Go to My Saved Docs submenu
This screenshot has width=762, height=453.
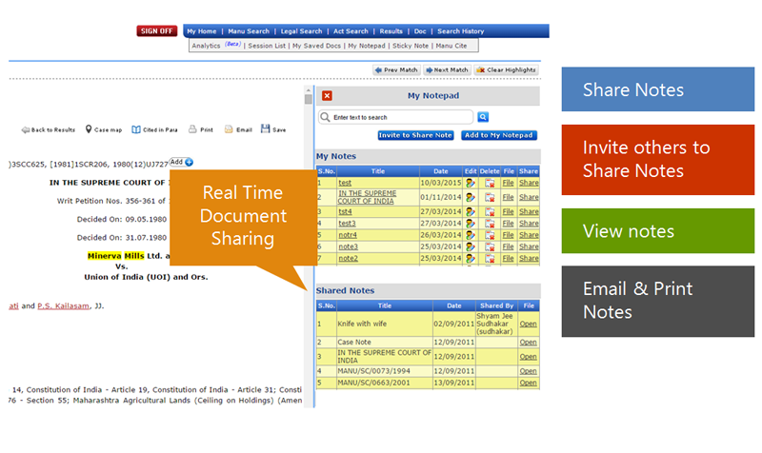point(316,45)
